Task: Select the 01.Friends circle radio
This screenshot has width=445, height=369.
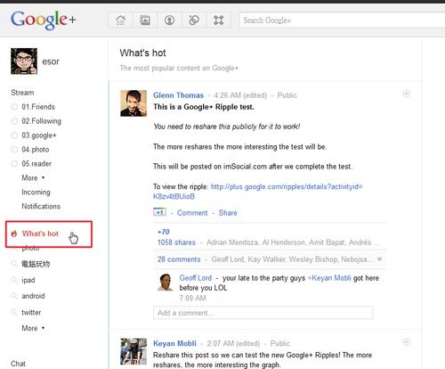Action: coord(14,107)
